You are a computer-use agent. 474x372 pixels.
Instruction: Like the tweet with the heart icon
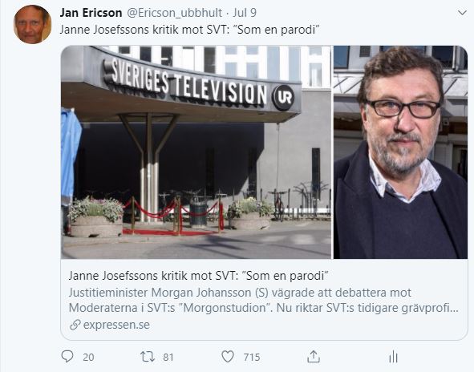228,357
